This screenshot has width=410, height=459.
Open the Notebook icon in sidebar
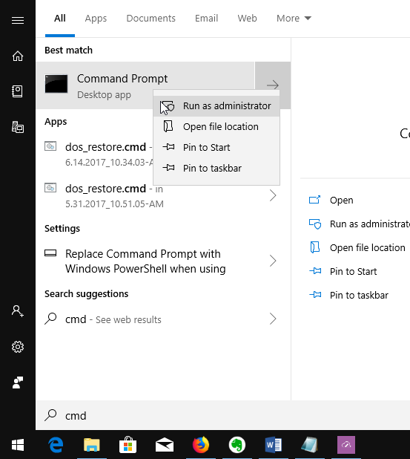pos(18,91)
